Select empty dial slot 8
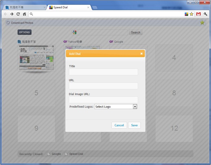The image size is (211, 165). point(174,93)
